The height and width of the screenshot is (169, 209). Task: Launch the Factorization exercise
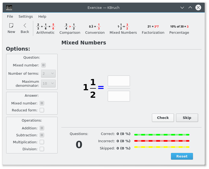pyautogui.click(x=153, y=29)
